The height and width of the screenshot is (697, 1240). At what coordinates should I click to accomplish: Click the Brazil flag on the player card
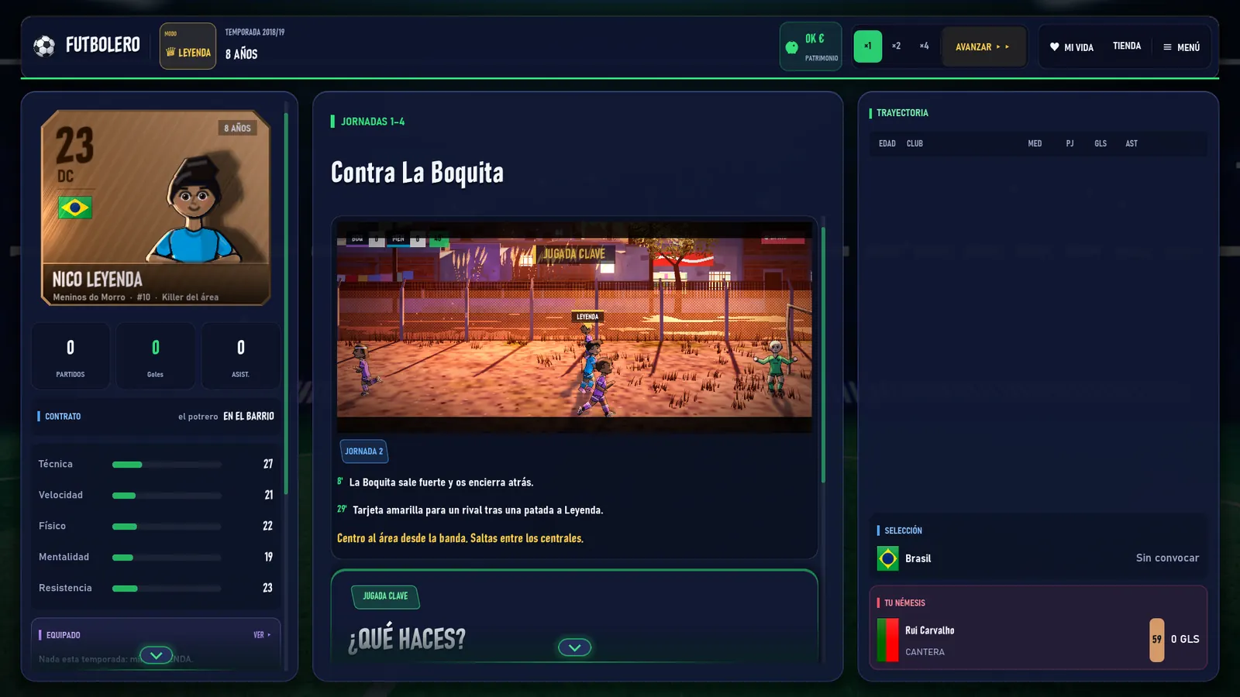pos(75,208)
